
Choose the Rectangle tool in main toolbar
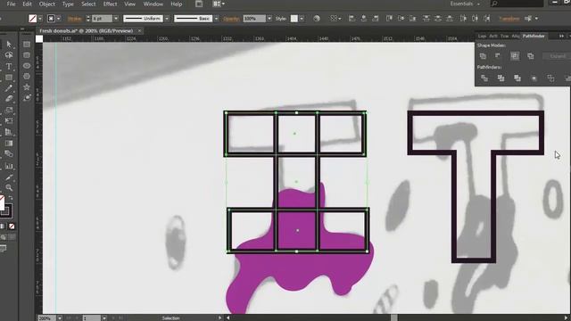pos(9,78)
